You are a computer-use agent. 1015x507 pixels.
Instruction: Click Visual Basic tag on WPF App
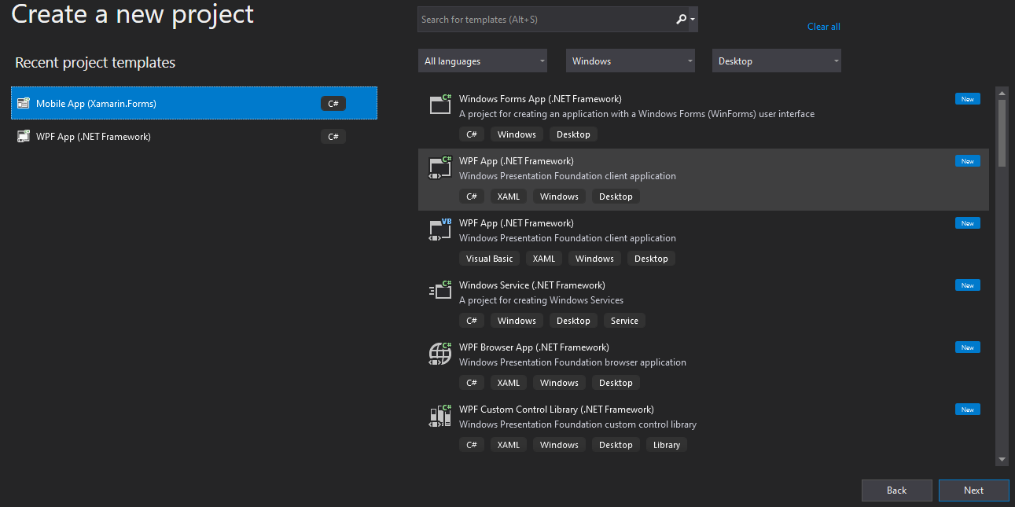click(489, 259)
